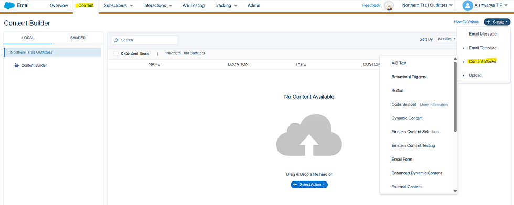Select Dynamic Content block

click(407, 118)
